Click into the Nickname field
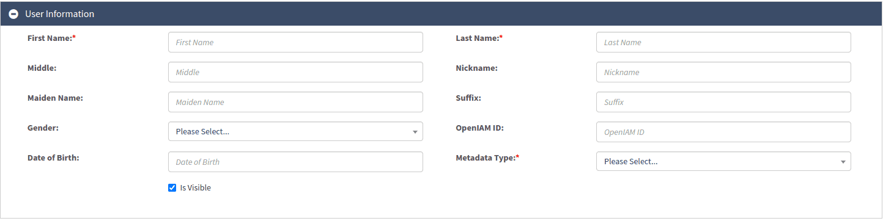 pos(723,72)
